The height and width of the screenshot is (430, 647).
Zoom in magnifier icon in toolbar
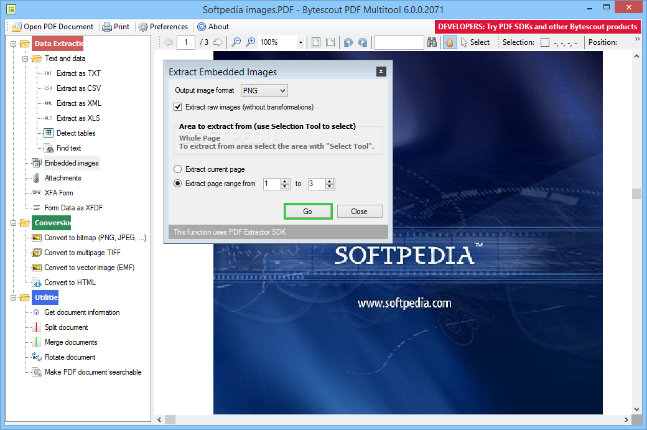click(x=251, y=42)
